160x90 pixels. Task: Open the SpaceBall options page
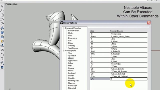click(x=72, y=55)
